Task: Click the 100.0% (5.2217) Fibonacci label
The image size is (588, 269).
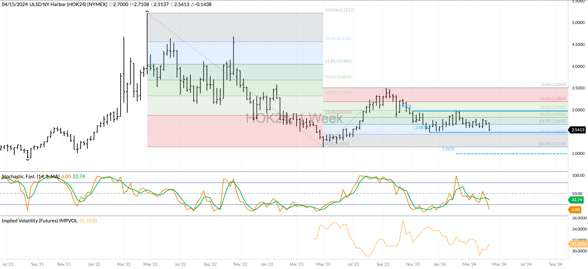Action: [x=339, y=10]
